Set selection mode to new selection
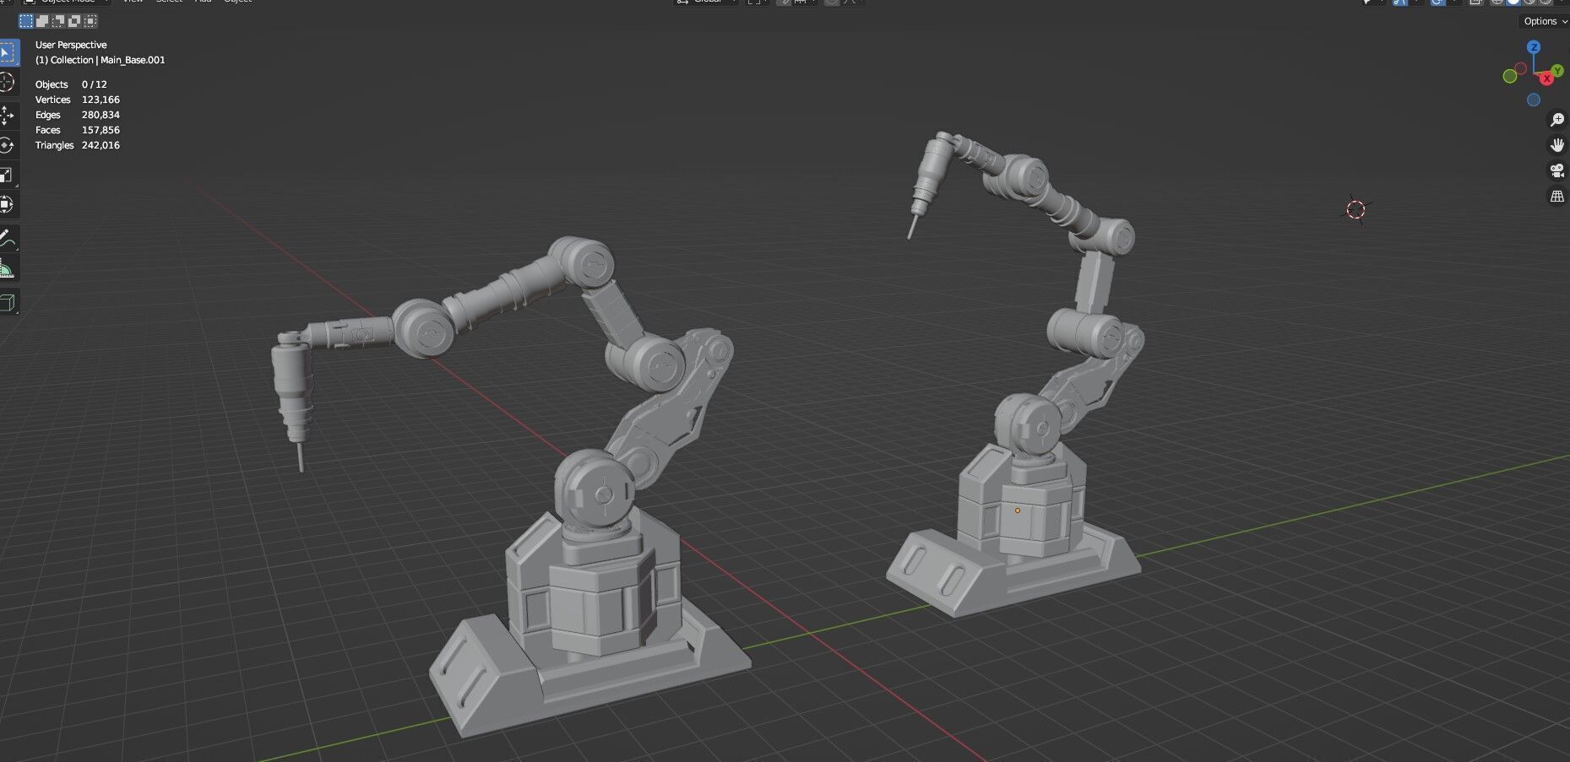 (x=26, y=21)
